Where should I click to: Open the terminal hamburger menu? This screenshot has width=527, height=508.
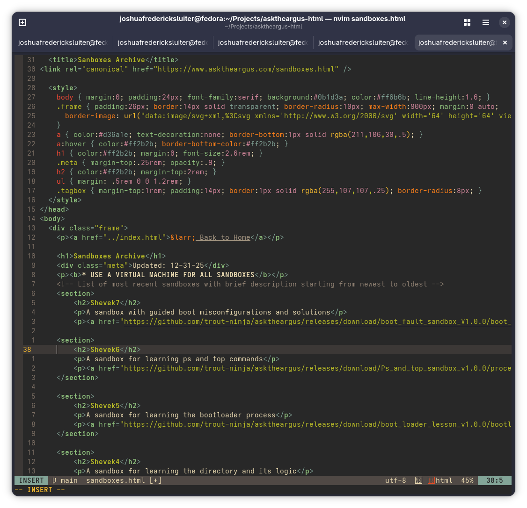point(486,22)
